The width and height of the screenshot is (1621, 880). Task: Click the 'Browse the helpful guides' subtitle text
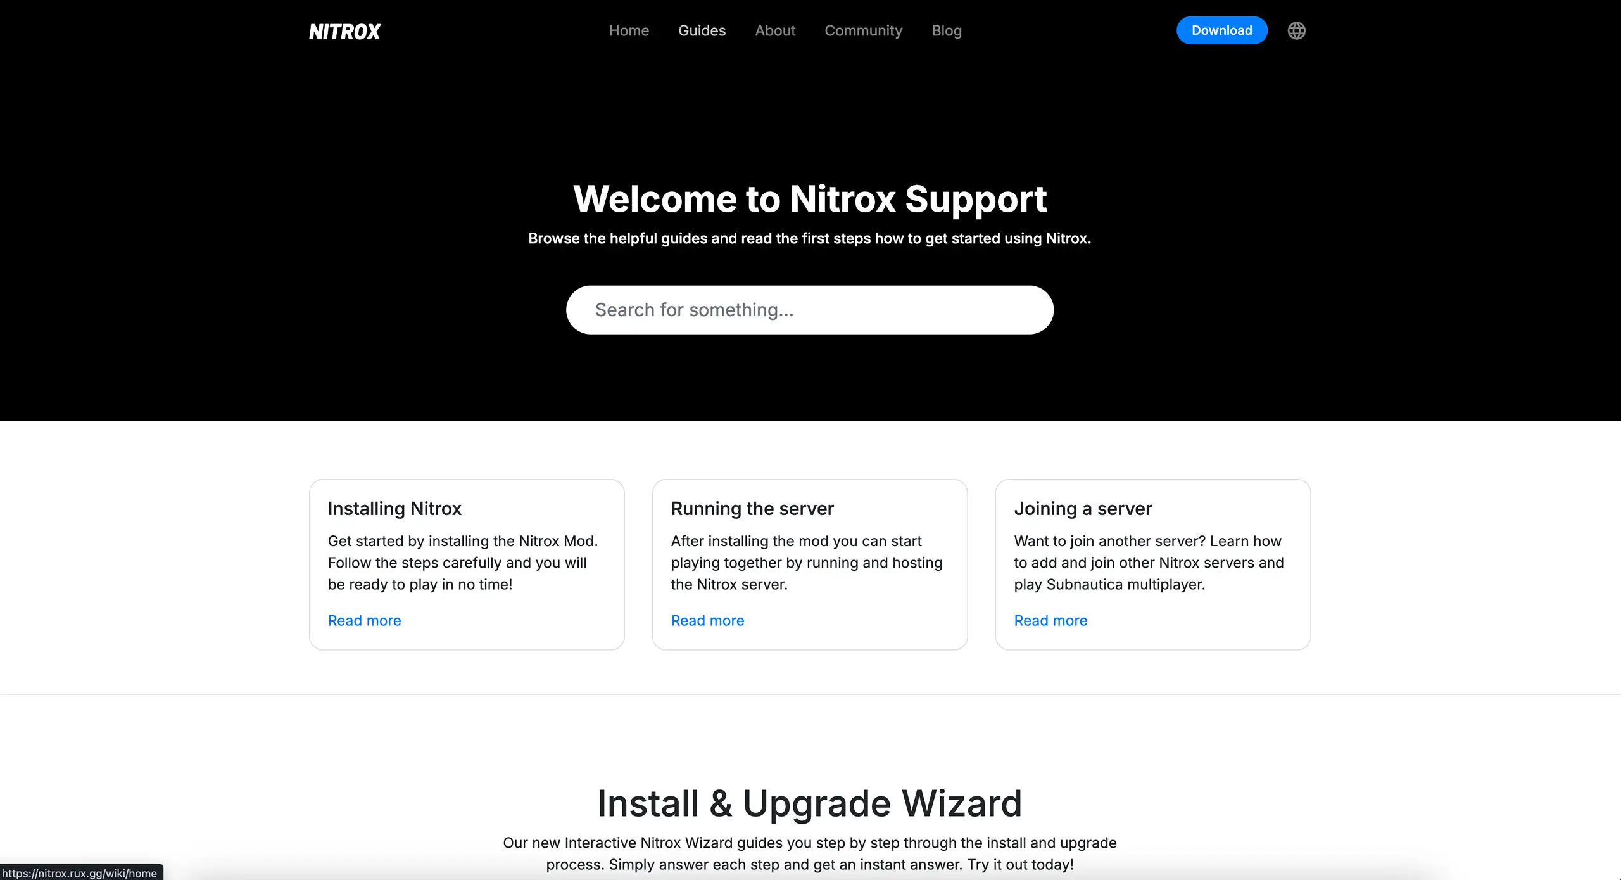tap(810, 239)
